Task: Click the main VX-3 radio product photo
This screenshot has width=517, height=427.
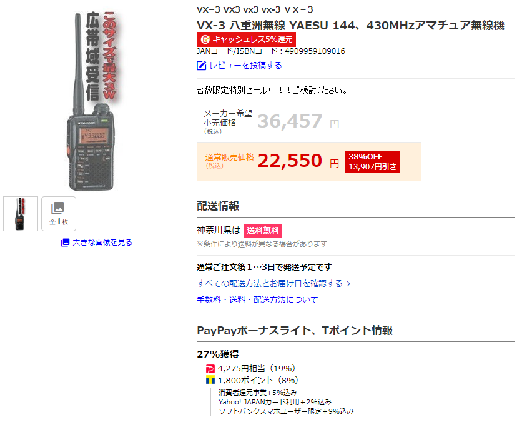Action: coord(91,101)
